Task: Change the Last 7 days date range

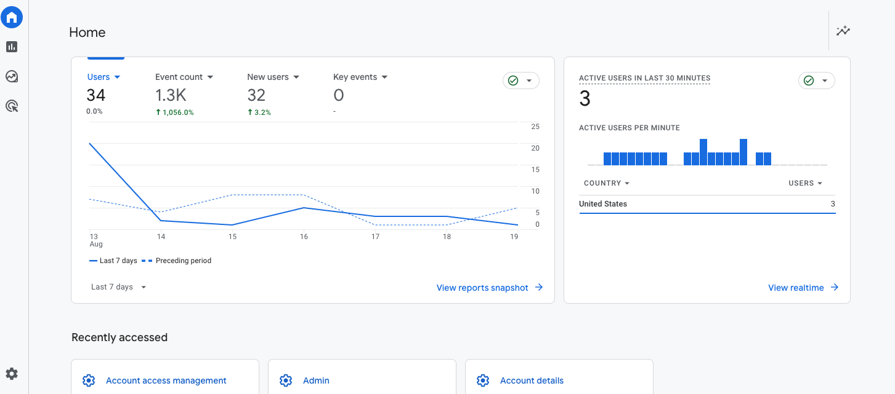Action: pyautogui.click(x=117, y=286)
